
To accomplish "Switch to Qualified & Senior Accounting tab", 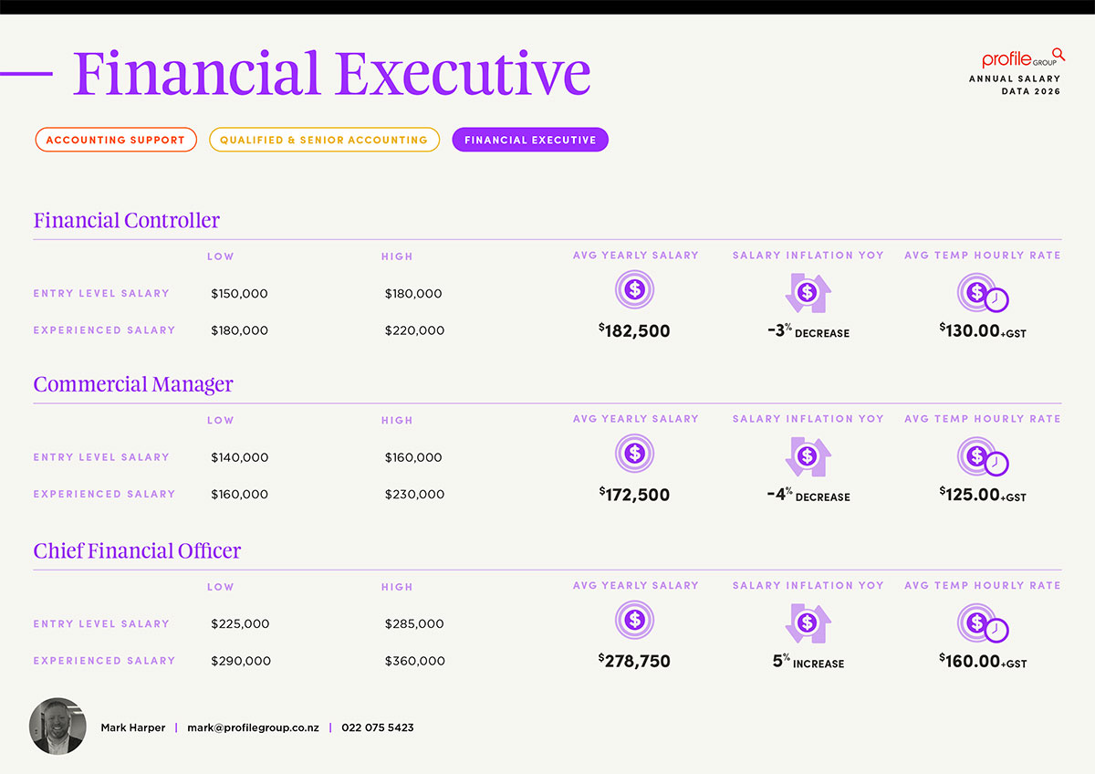I will [x=324, y=140].
